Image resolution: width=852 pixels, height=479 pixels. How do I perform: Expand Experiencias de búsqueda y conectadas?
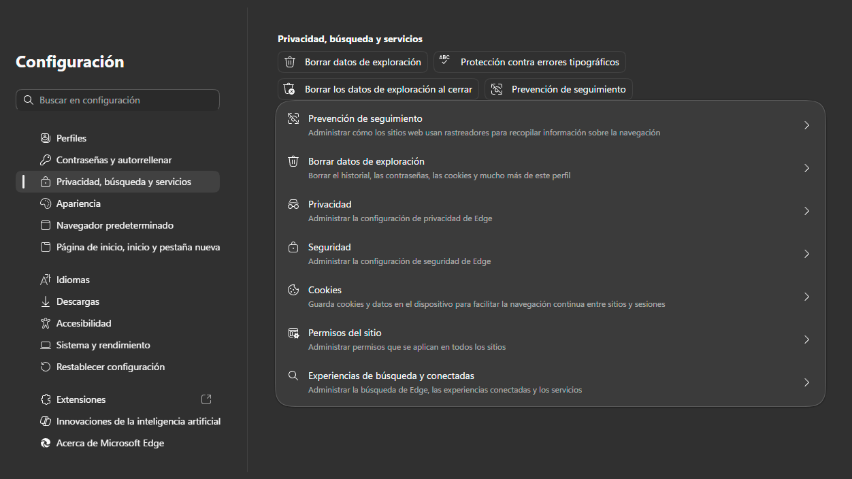tap(806, 382)
